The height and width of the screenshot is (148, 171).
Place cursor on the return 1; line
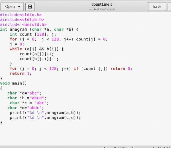point(21,73)
